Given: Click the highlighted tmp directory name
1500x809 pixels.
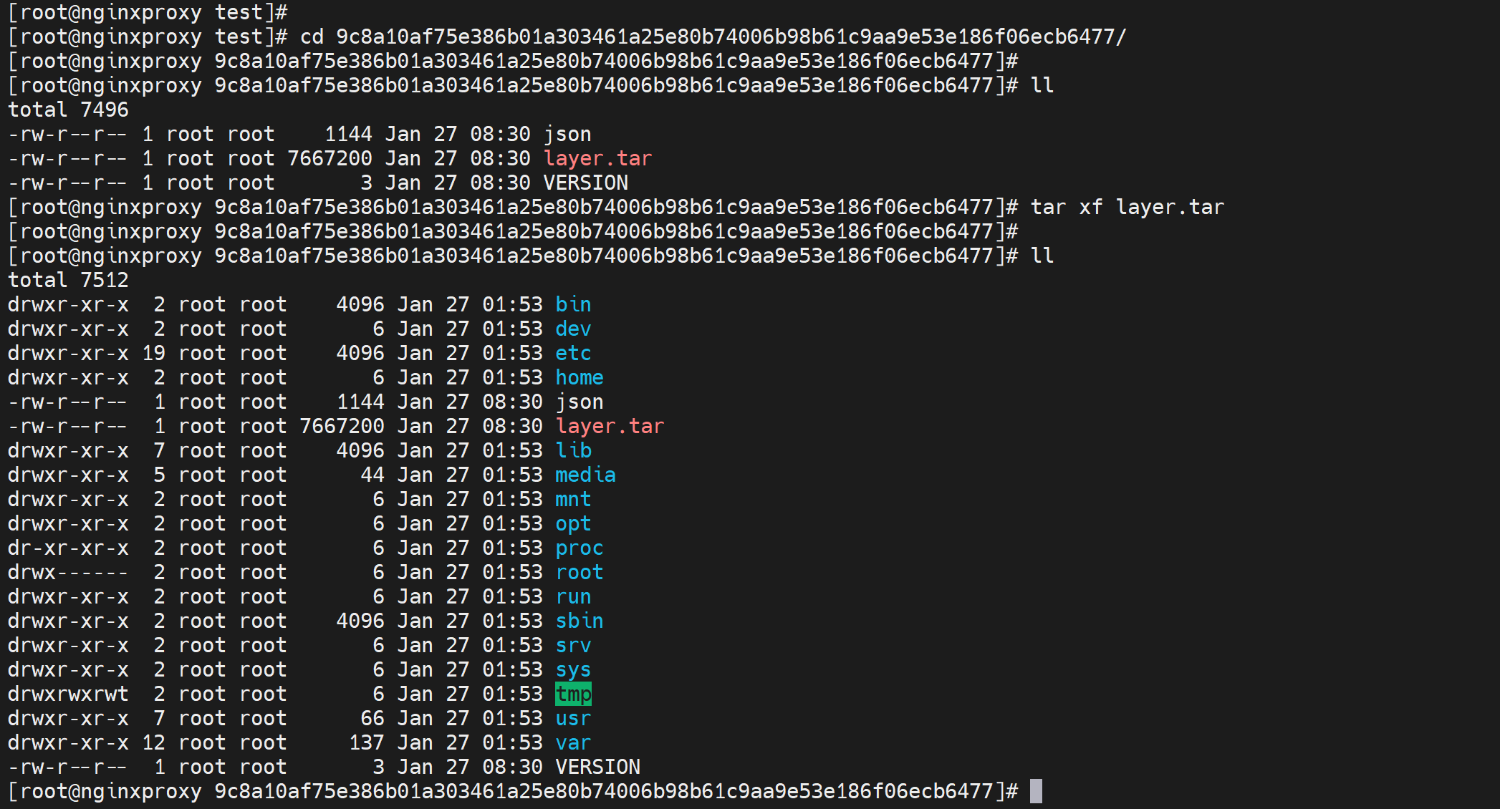Looking at the screenshot, I should click(573, 694).
